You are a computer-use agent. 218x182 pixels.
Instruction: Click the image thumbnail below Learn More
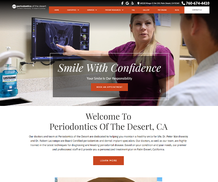(108, 179)
